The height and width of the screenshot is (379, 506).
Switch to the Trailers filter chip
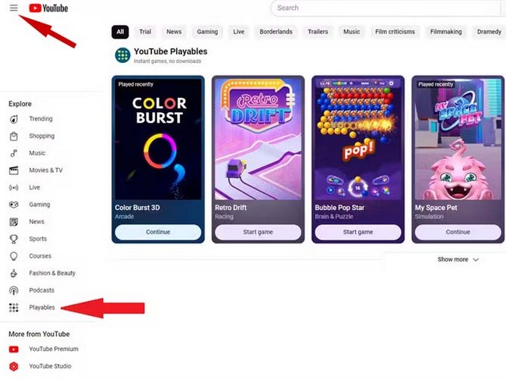(x=318, y=32)
